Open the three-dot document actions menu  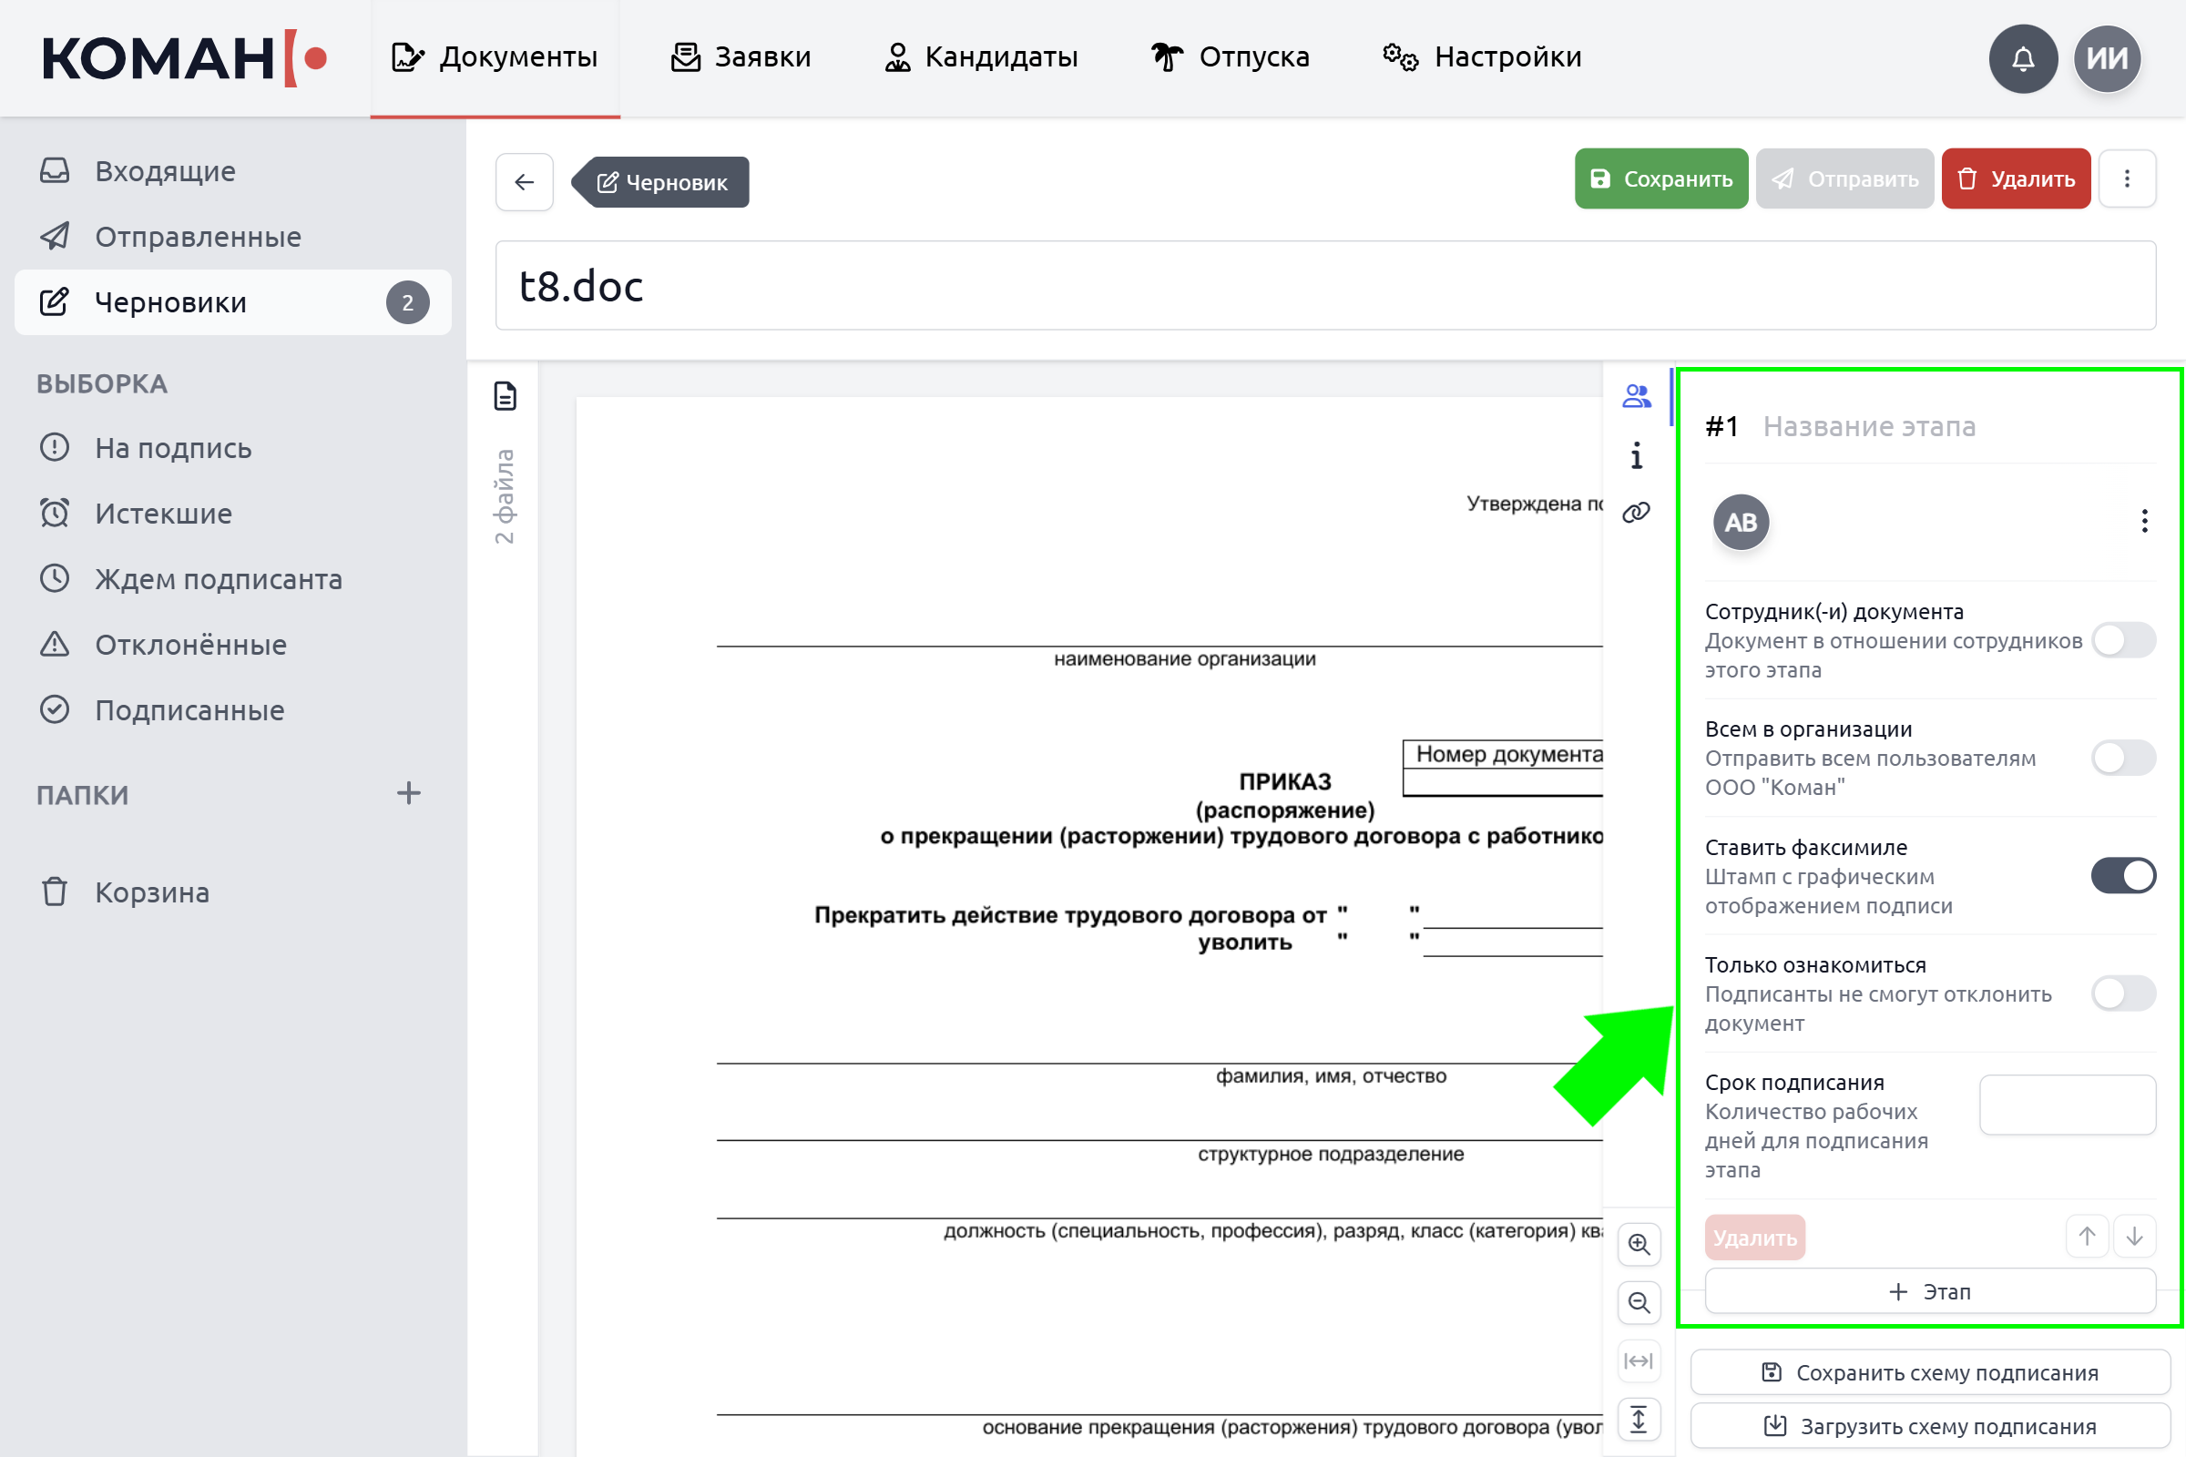[2127, 178]
